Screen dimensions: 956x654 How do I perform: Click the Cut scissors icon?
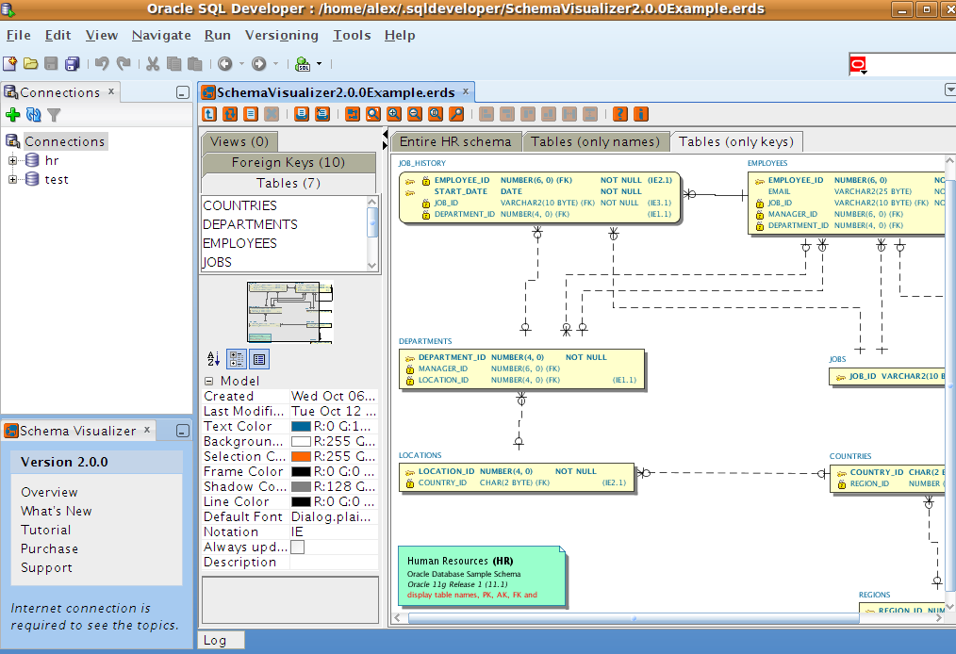coord(153,63)
